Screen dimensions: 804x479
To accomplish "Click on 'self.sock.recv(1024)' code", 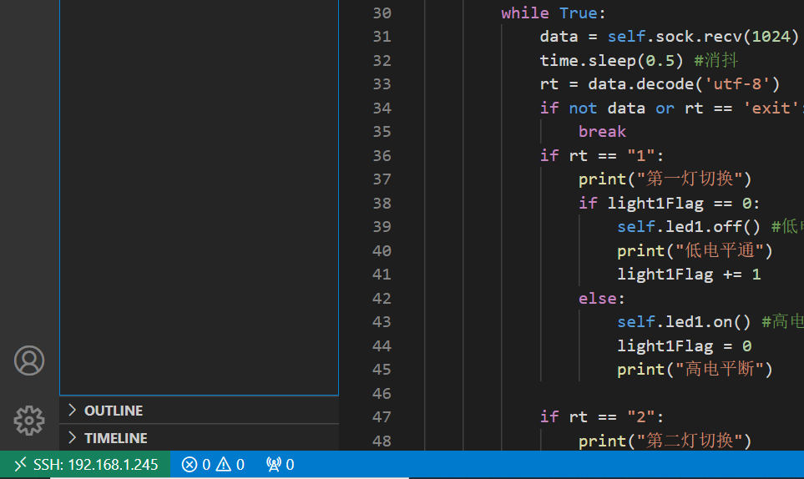I will [703, 37].
